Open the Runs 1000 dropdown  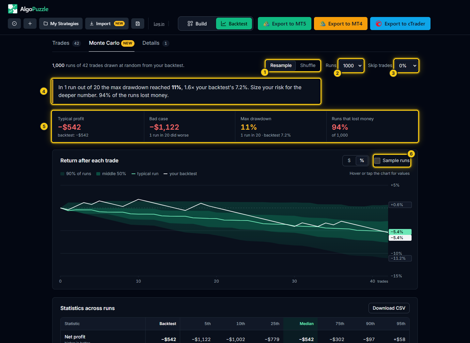[x=351, y=66]
